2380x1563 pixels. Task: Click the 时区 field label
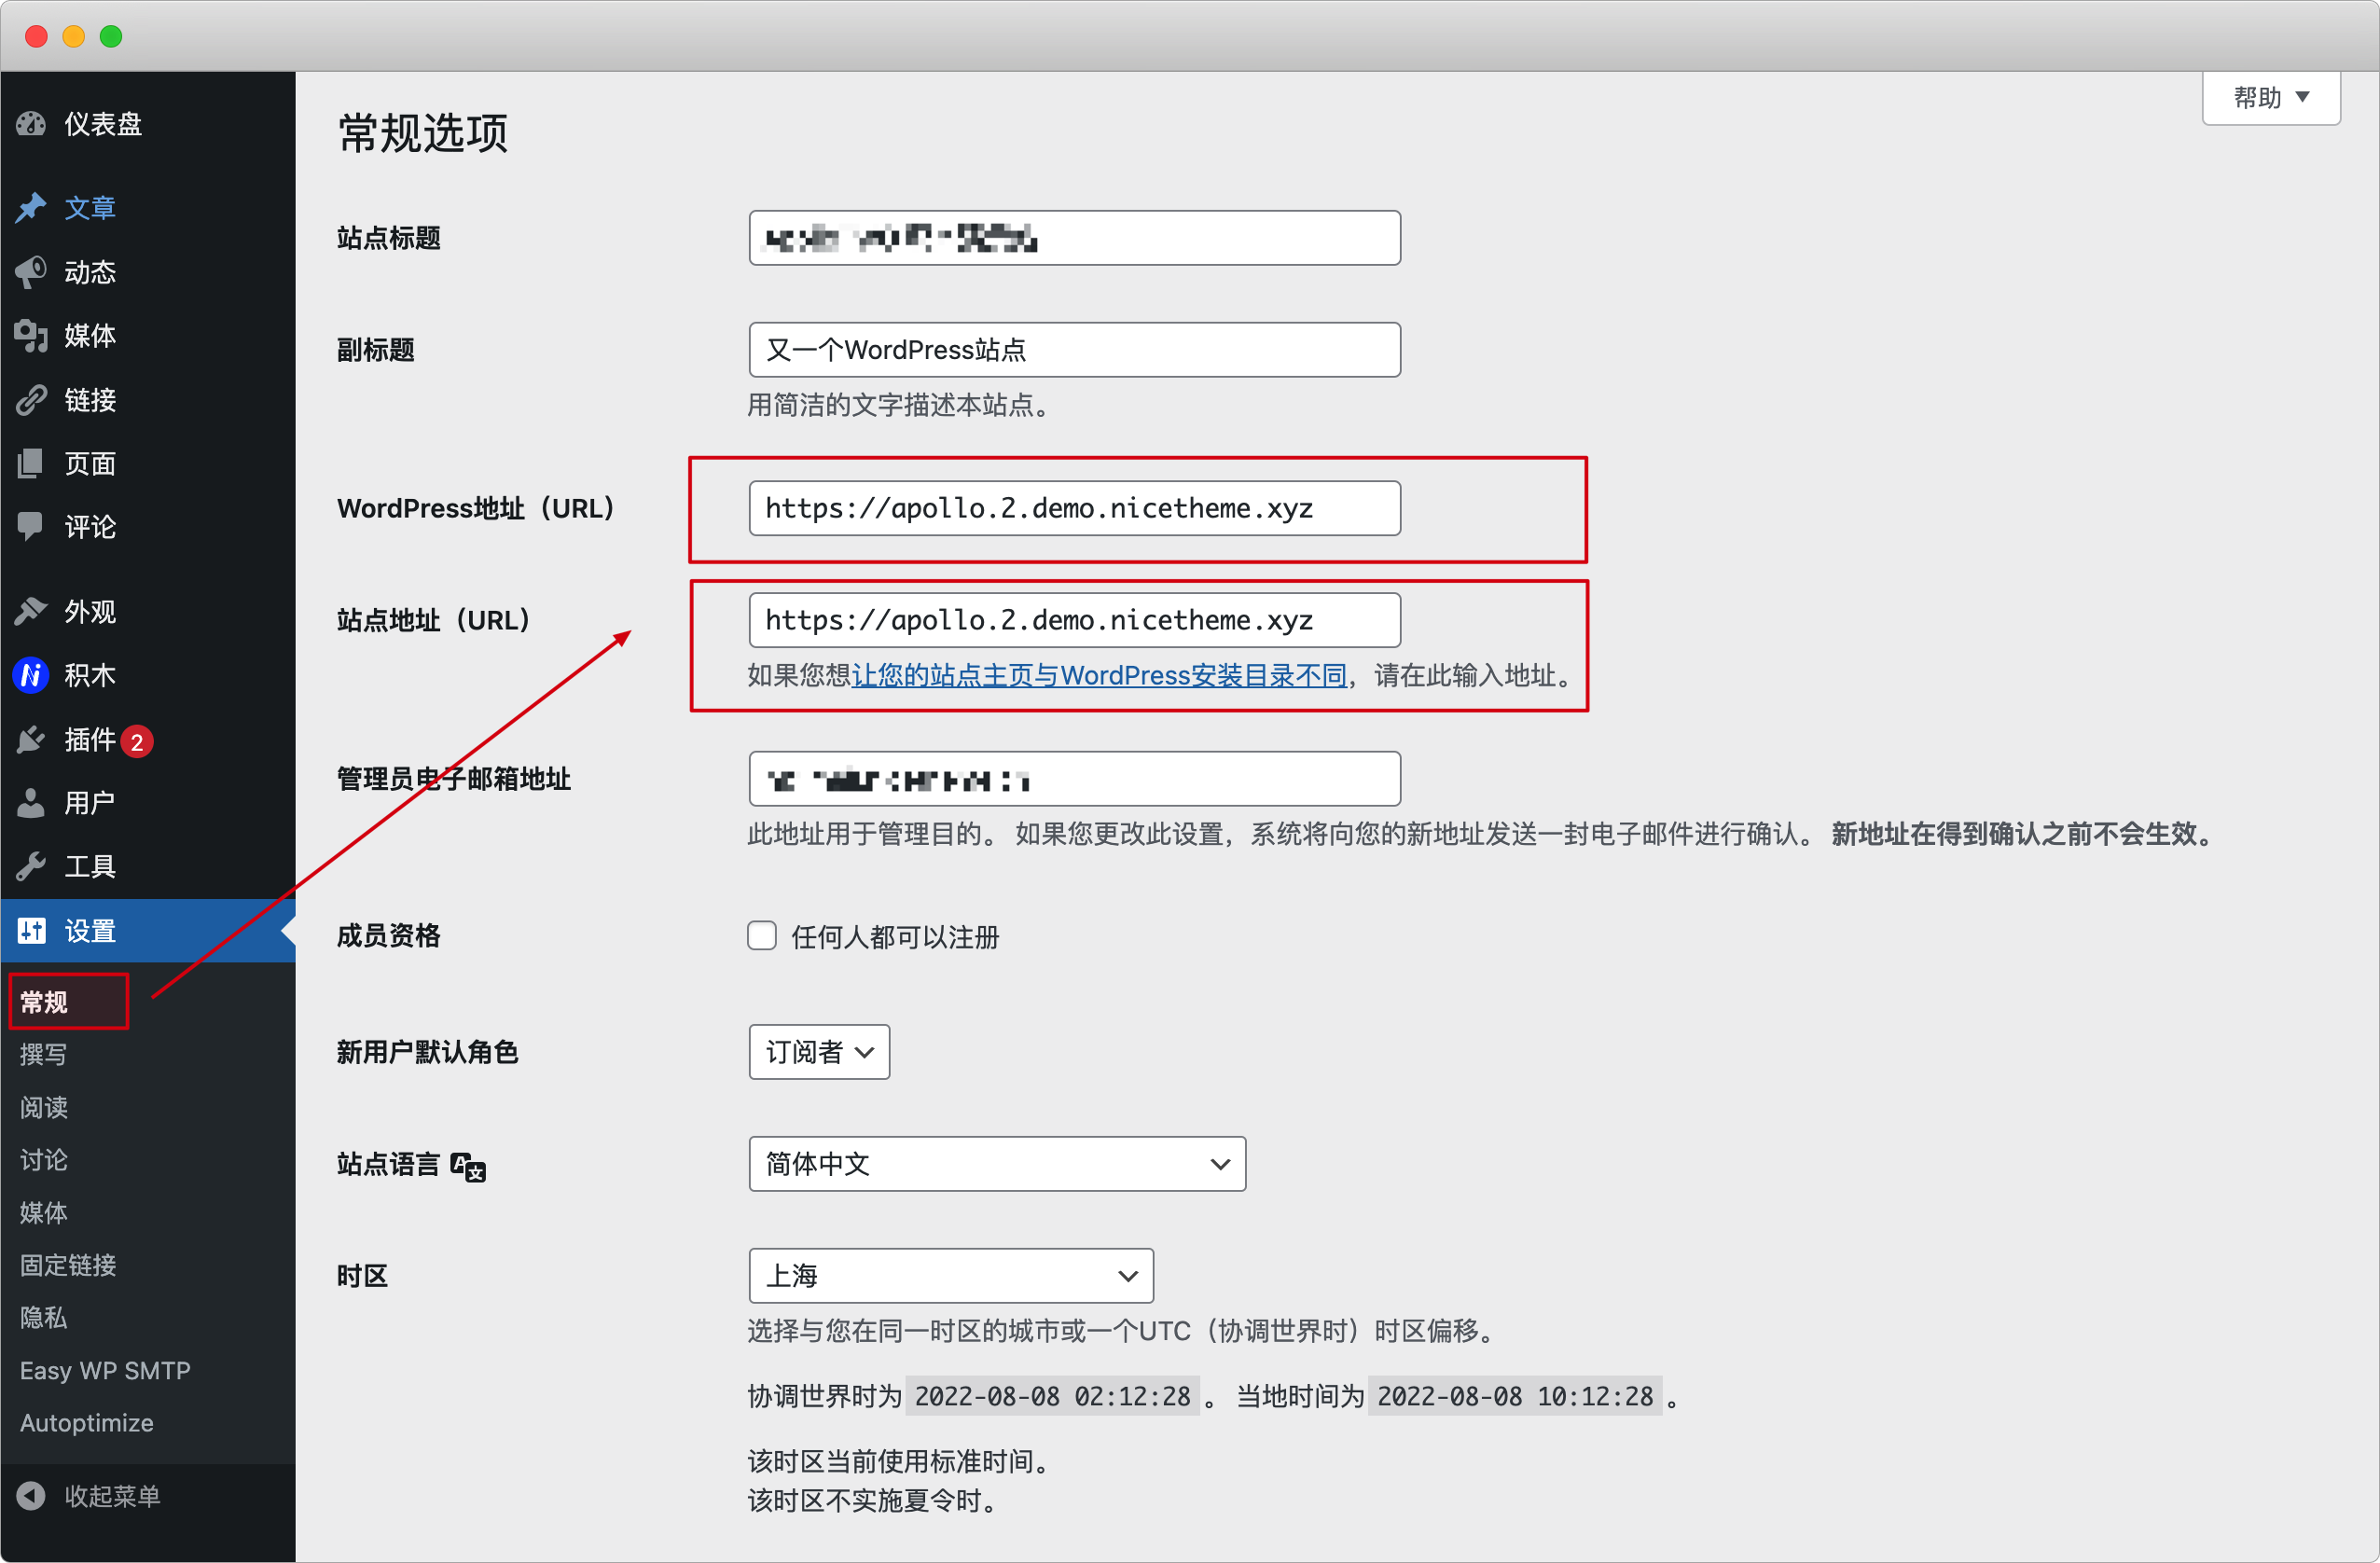tap(362, 1276)
